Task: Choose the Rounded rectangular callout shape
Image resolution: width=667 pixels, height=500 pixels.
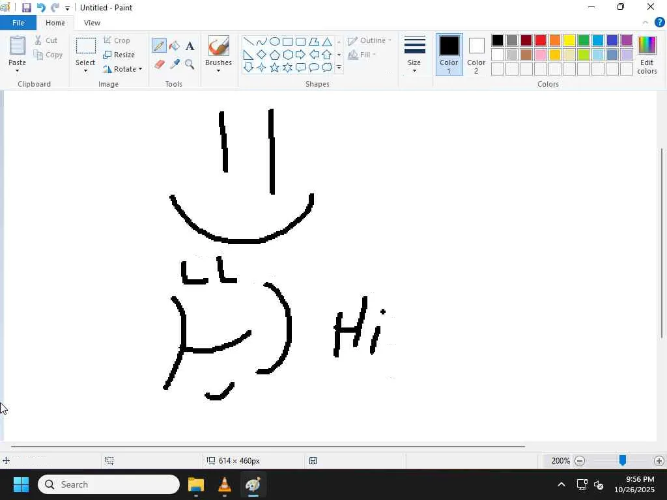Action: 301,67
